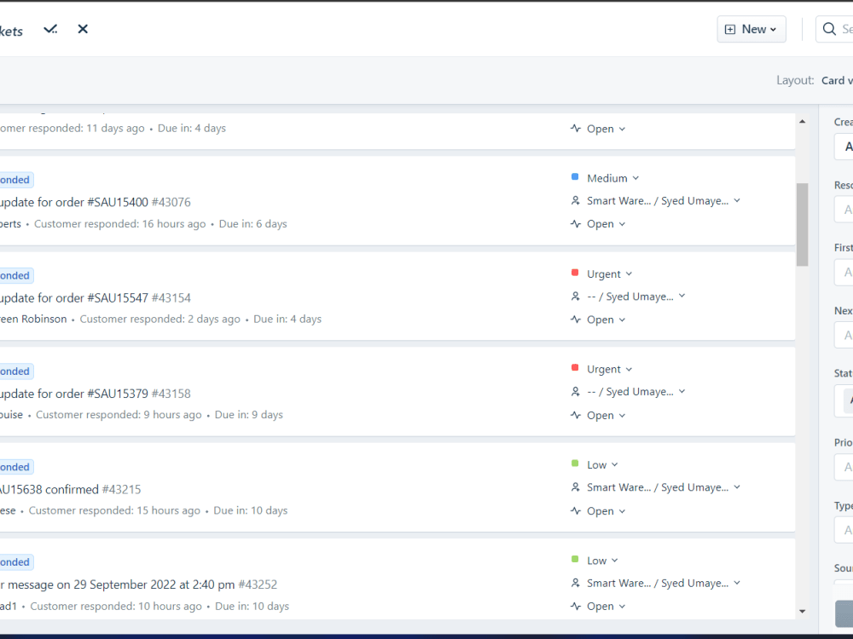This screenshot has height=639, width=853.
Task: Click green priority square of ticket #43215
Action: click(x=574, y=463)
